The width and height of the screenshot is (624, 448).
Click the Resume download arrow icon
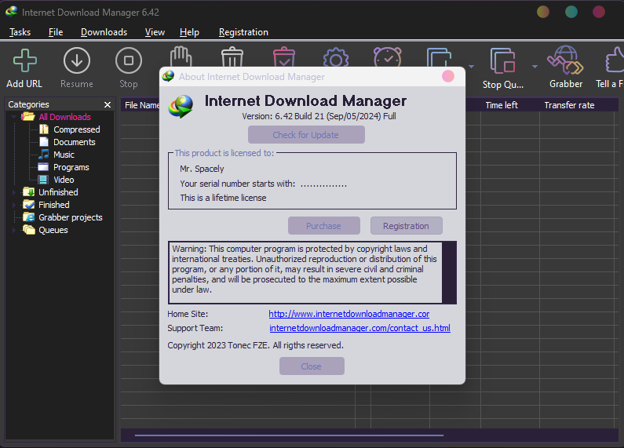[x=76, y=60]
